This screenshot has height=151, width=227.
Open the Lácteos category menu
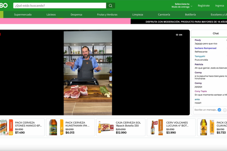point(51,15)
